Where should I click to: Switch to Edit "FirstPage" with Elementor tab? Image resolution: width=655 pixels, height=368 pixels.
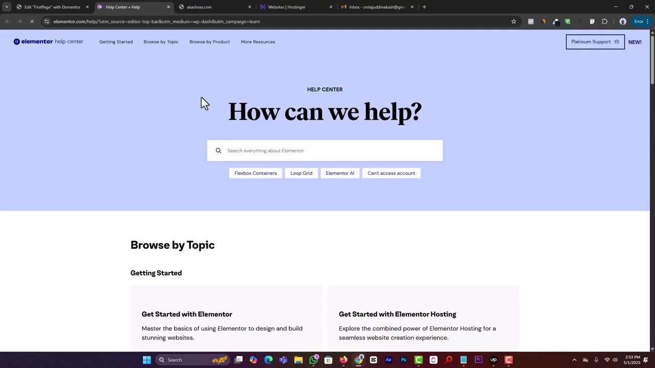(x=53, y=7)
